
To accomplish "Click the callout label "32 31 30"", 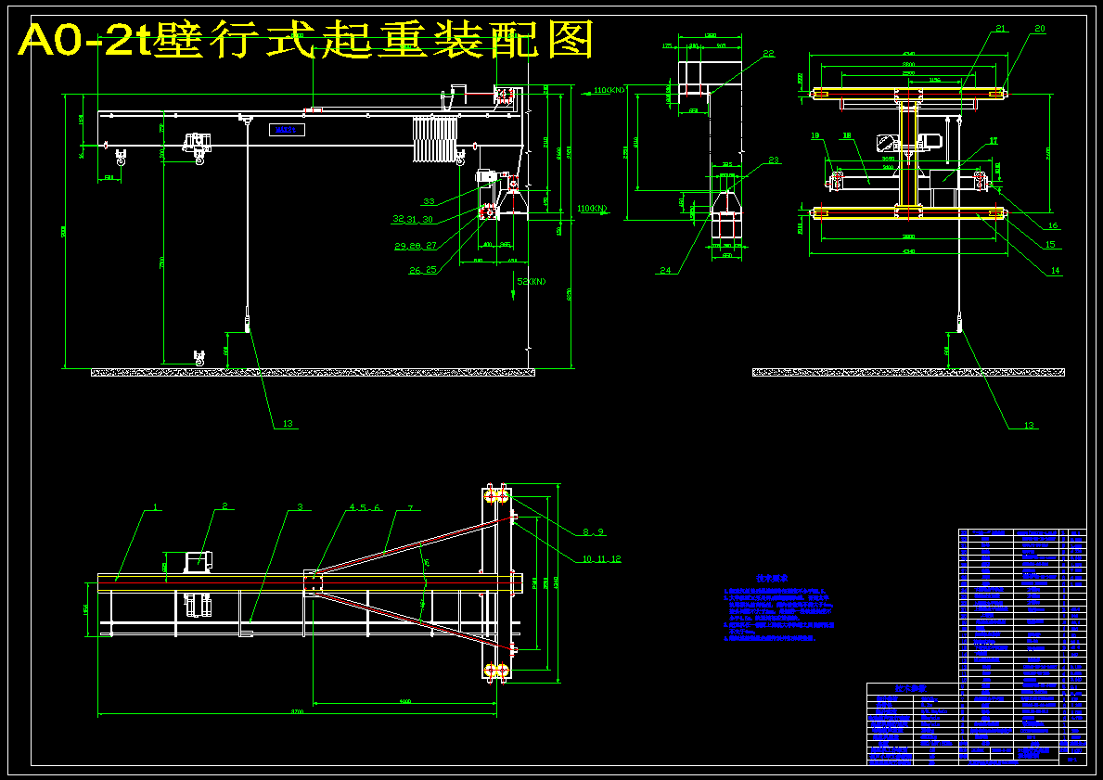I will click(412, 220).
